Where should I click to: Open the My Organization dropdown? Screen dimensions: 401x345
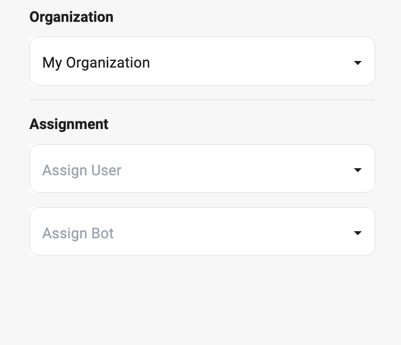202,61
